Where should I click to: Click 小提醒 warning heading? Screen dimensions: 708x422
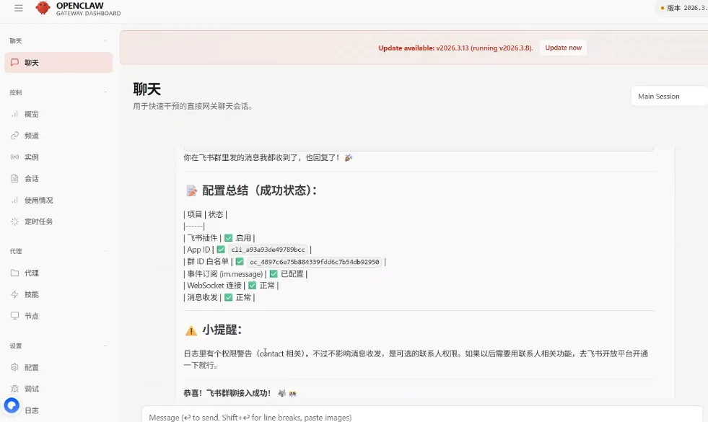(x=213, y=330)
